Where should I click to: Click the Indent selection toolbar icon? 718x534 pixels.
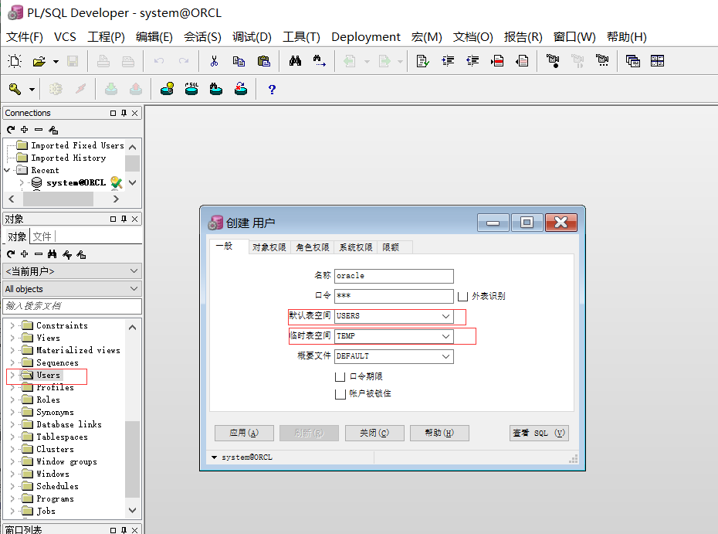(448, 61)
